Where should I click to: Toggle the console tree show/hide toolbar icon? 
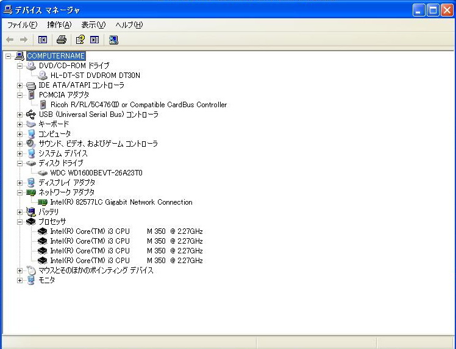(x=42, y=40)
